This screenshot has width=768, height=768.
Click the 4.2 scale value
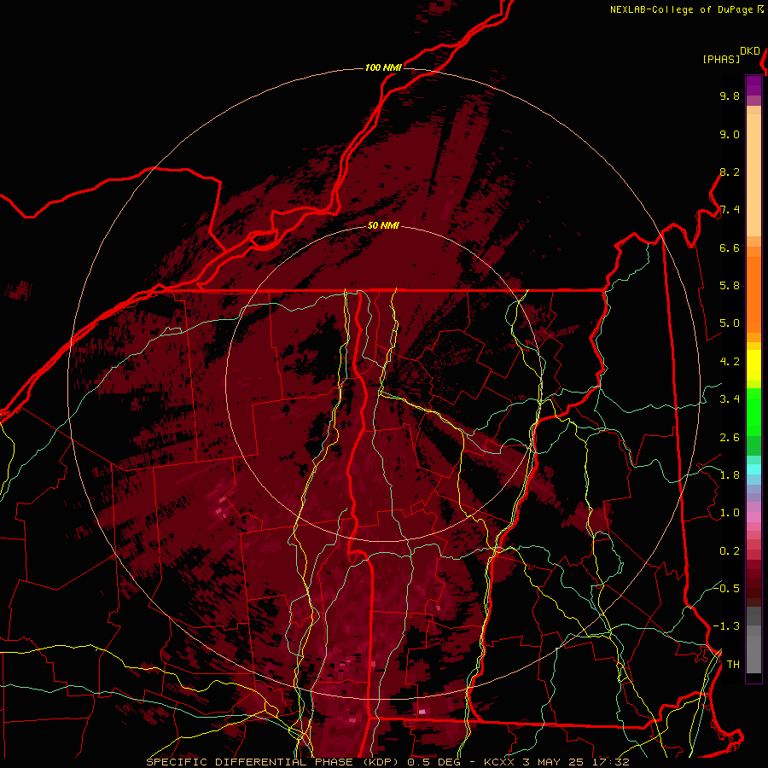point(730,362)
